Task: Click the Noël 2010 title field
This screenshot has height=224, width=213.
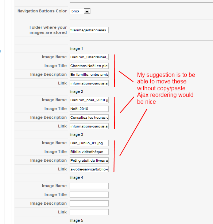Action: pos(89,109)
